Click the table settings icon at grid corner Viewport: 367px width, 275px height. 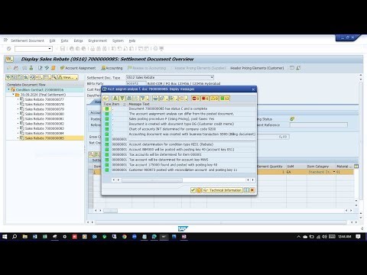point(356,167)
